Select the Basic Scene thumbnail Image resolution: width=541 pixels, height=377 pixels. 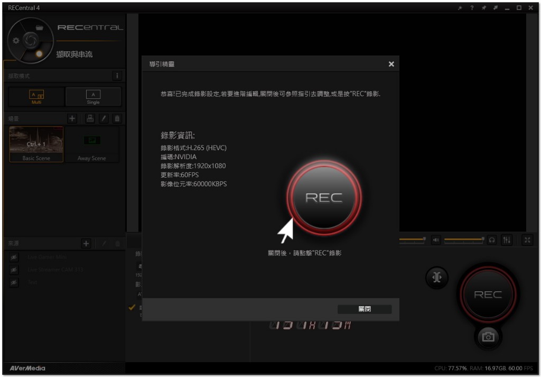coord(36,144)
